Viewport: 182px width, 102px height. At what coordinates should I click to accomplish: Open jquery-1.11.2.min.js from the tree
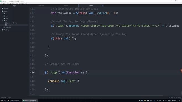coord(12,23)
